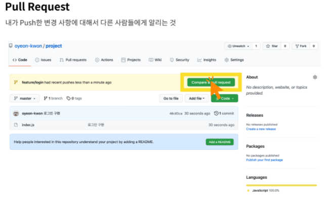Open the watchers count 1
Viewport: 333px width, 213px height.
tap(256, 46)
